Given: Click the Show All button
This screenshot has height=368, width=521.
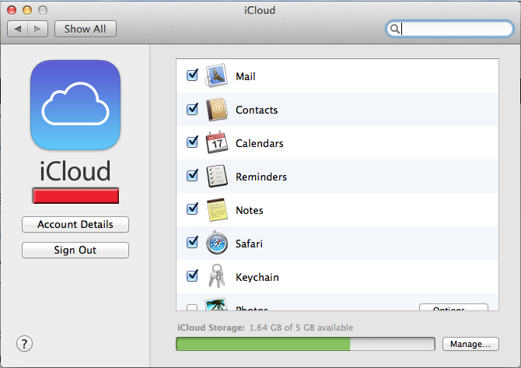Looking at the screenshot, I should pyautogui.click(x=86, y=29).
